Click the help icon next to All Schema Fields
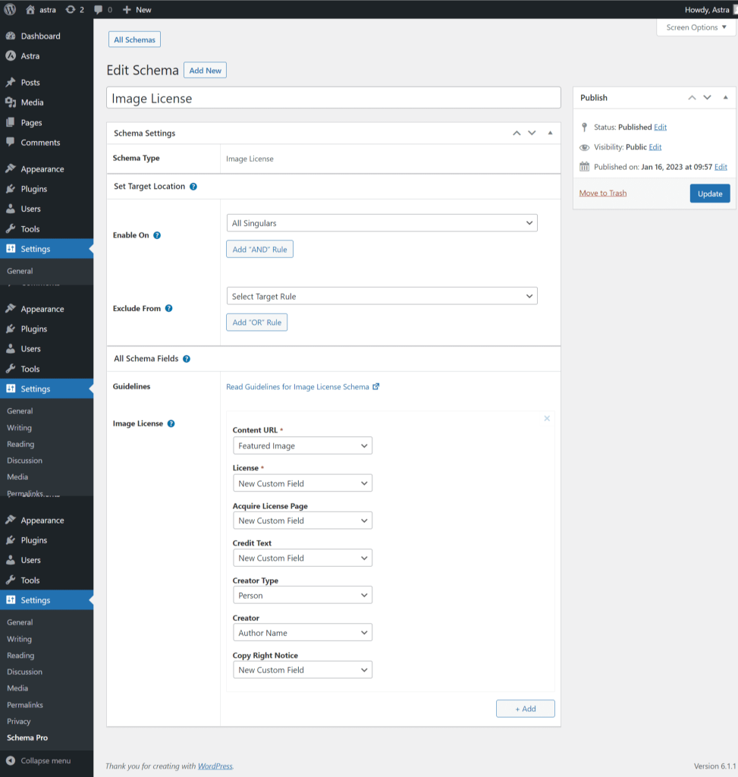 pos(187,358)
